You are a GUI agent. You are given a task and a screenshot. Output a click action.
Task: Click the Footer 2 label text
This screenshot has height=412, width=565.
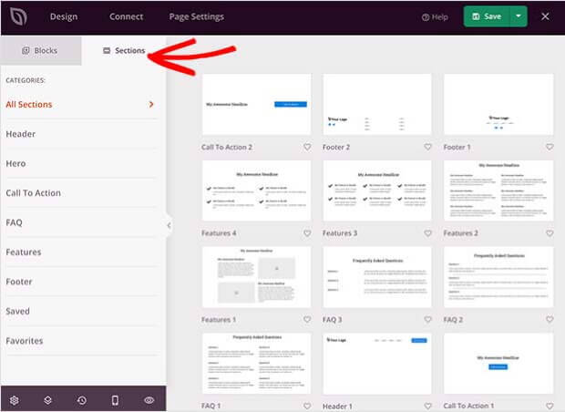tap(336, 147)
